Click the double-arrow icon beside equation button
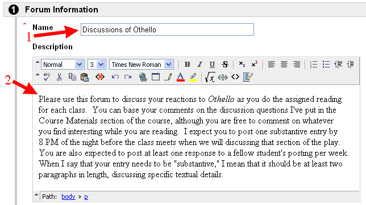This screenshot has height=205, width=366. 223,77
